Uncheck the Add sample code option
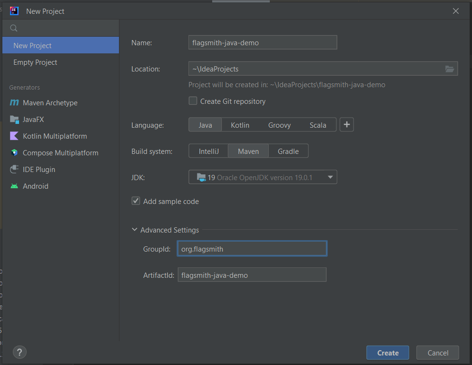This screenshot has height=365, width=472. [x=136, y=201]
